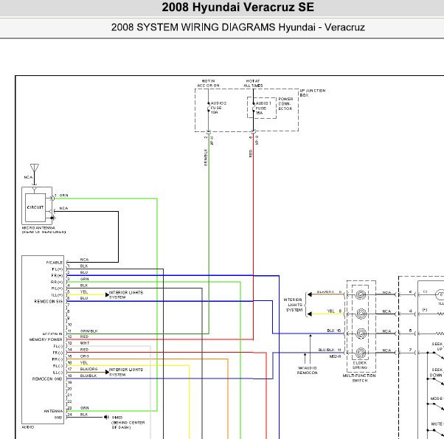Screen dimensions: 444x439
Task: Select the F/CABLE terminal label
Action: point(55,263)
